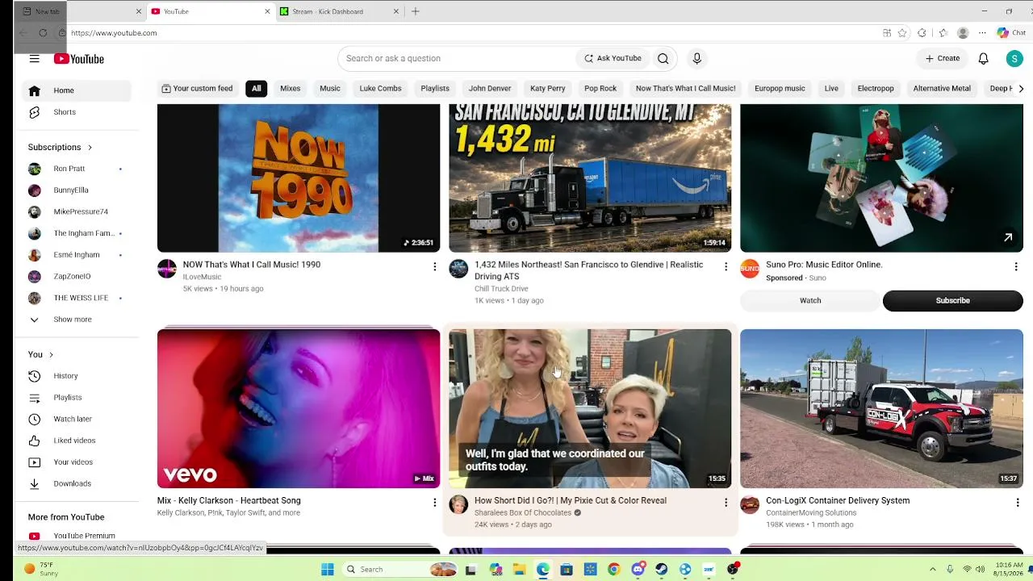1033x581 pixels.
Task: Select the Katy Perry filter chip
Action: pyautogui.click(x=548, y=89)
